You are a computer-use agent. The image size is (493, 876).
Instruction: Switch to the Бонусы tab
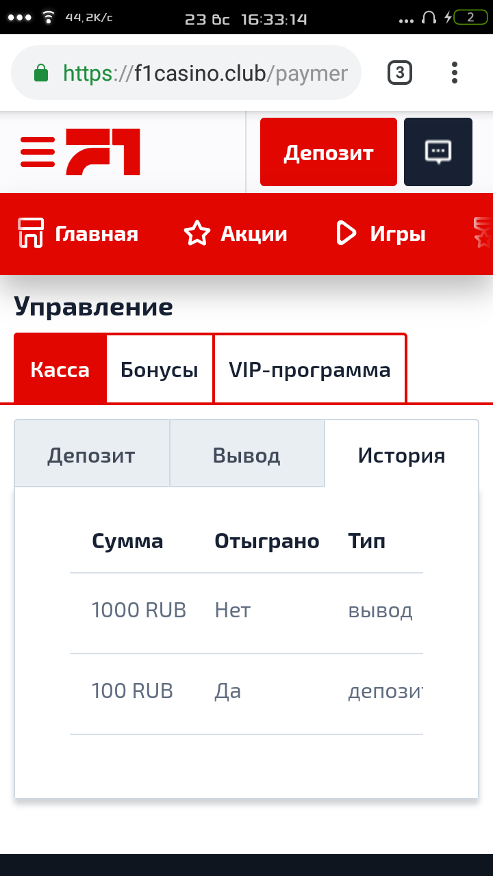pos(160,370)
